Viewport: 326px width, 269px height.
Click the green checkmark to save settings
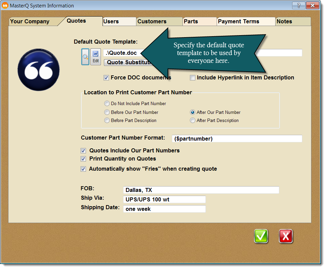261,236
